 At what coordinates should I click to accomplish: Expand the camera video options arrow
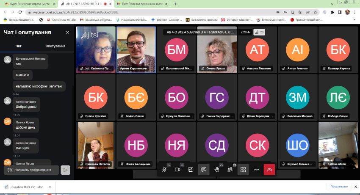click(182, 165)
